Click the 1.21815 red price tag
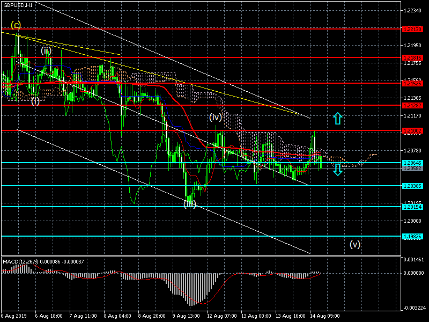The image size is (429, 322). pos(412,57)
